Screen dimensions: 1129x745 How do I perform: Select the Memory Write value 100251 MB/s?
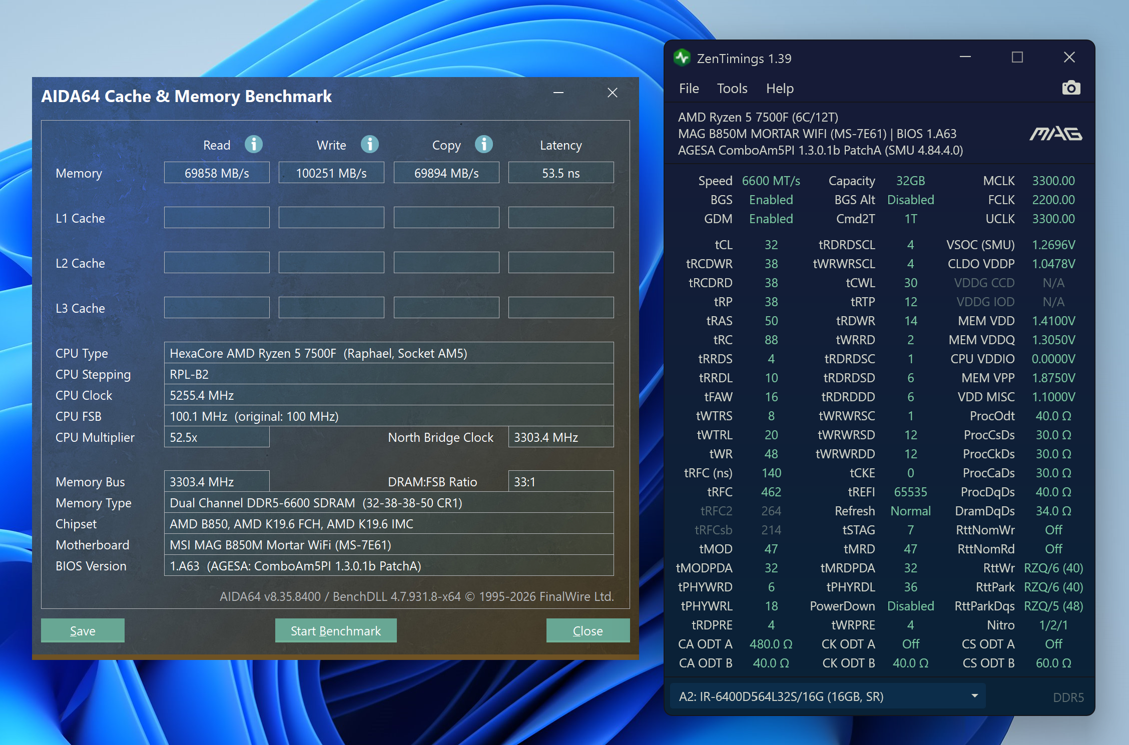click(331, 173)
